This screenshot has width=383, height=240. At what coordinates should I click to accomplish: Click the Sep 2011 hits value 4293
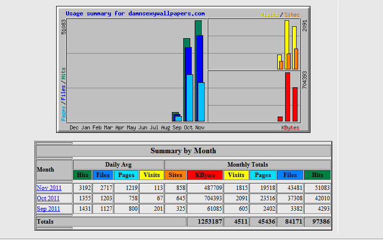[324, 209]
